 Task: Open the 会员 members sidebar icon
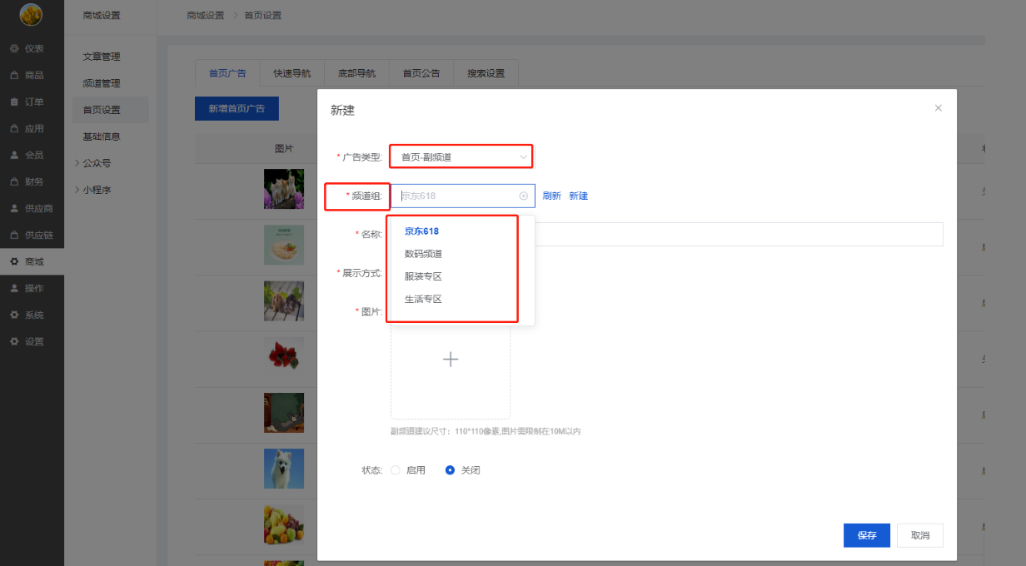(x=14, y=155)
